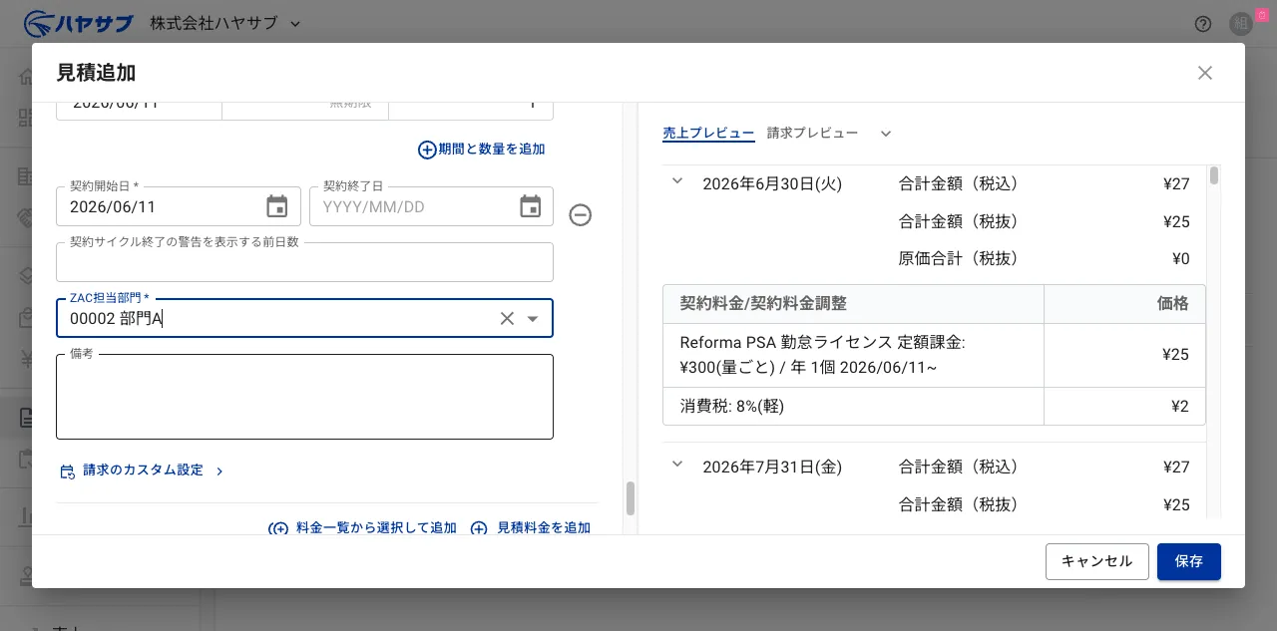
Task: Click the Reforma PSA 勤怠ライセンス row
Action: coord(934,355)
